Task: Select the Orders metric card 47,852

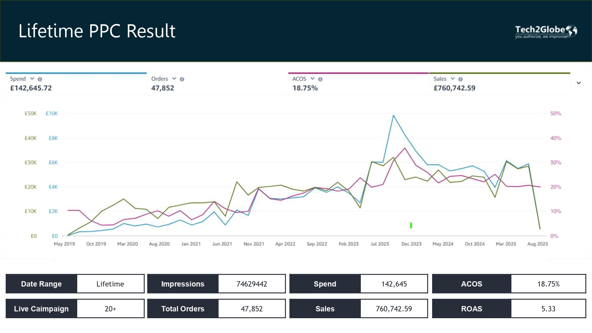Action: coord(217,84)
